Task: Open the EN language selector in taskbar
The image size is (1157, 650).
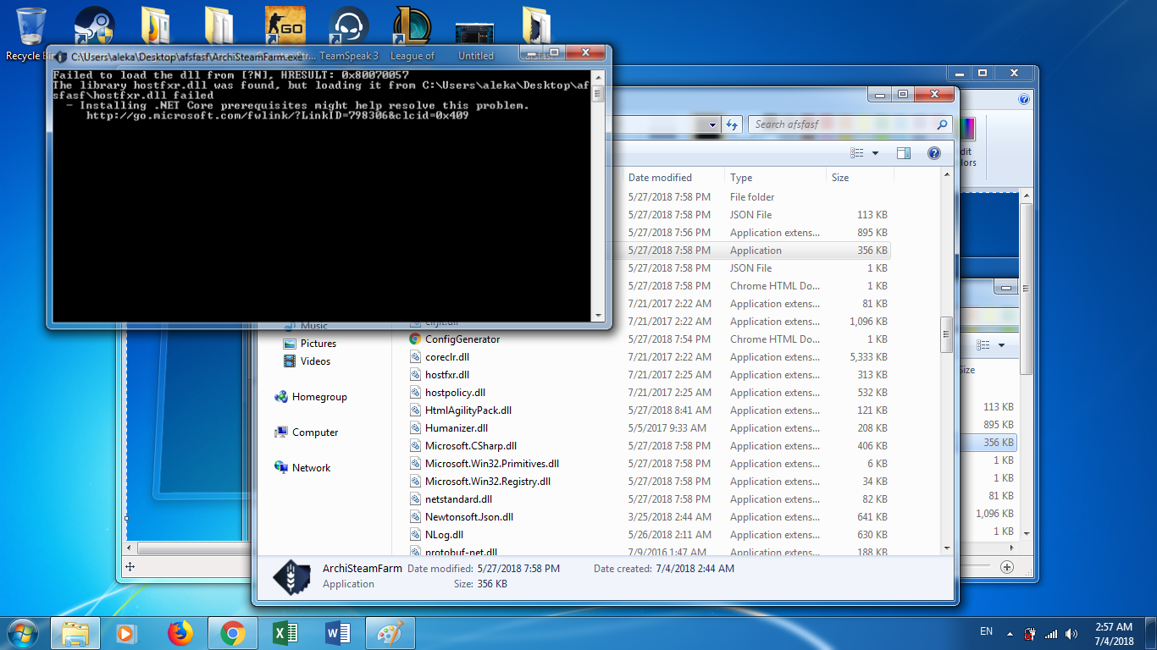Action: coord(986,631)
